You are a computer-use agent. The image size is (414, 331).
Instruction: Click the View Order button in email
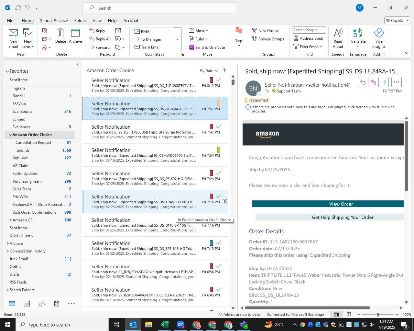pyautogui.click(x=328, y=204)
